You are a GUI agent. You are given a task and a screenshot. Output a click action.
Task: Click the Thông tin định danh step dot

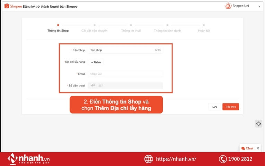167,25
